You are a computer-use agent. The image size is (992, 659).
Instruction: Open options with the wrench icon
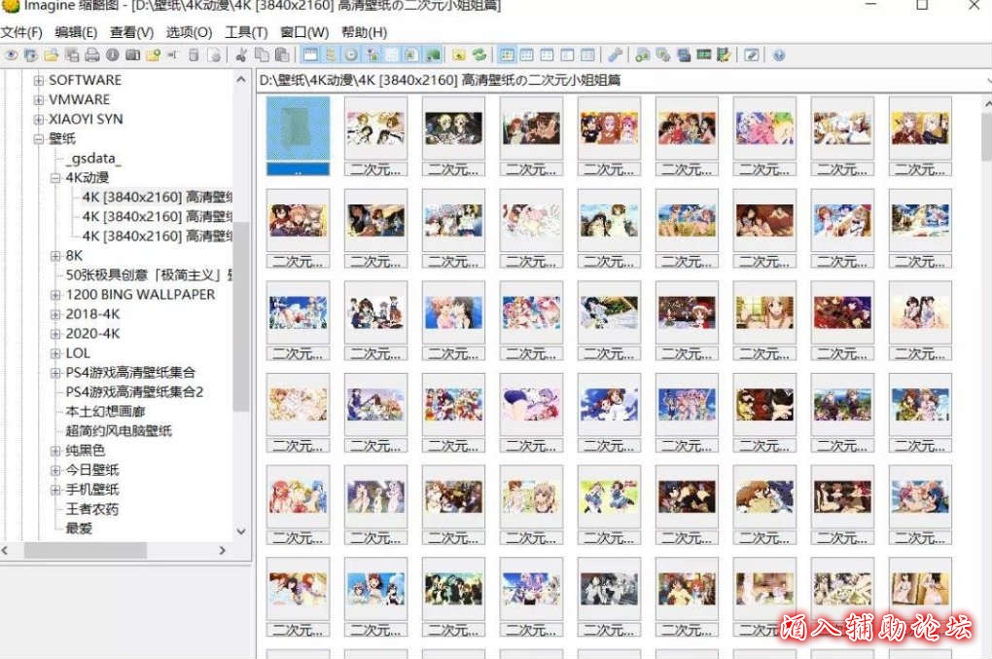[615, 55]
